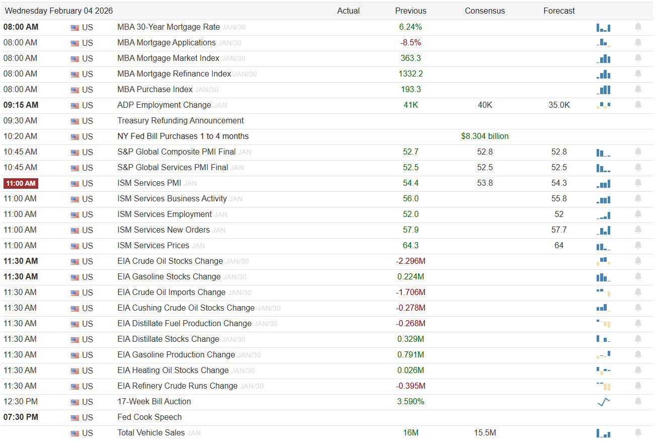Open EIA Crude Oil Stocks Change event
The height and width of the screenshot is (441, 657).
(170, 261)
